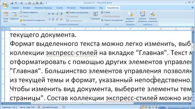Expand the Защитить документ dropdown
Viewport: 195px width, 109px height.
point(130,17)
